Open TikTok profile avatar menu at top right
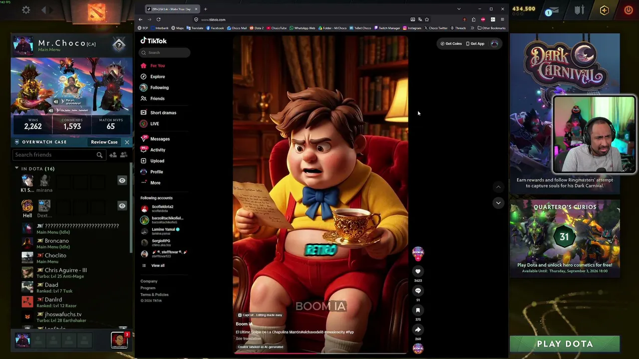This screenshot has height=359, width=639. pos(494,43)
